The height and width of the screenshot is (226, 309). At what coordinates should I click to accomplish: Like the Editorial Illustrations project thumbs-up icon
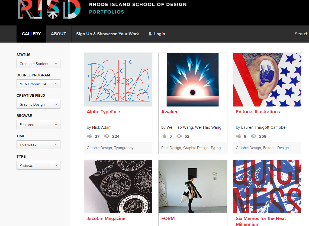[x=239, y=136]
